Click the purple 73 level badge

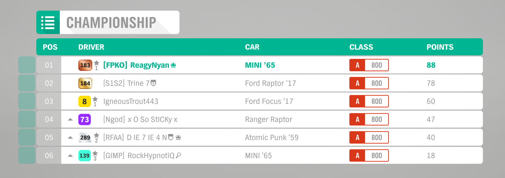point(84,119)
